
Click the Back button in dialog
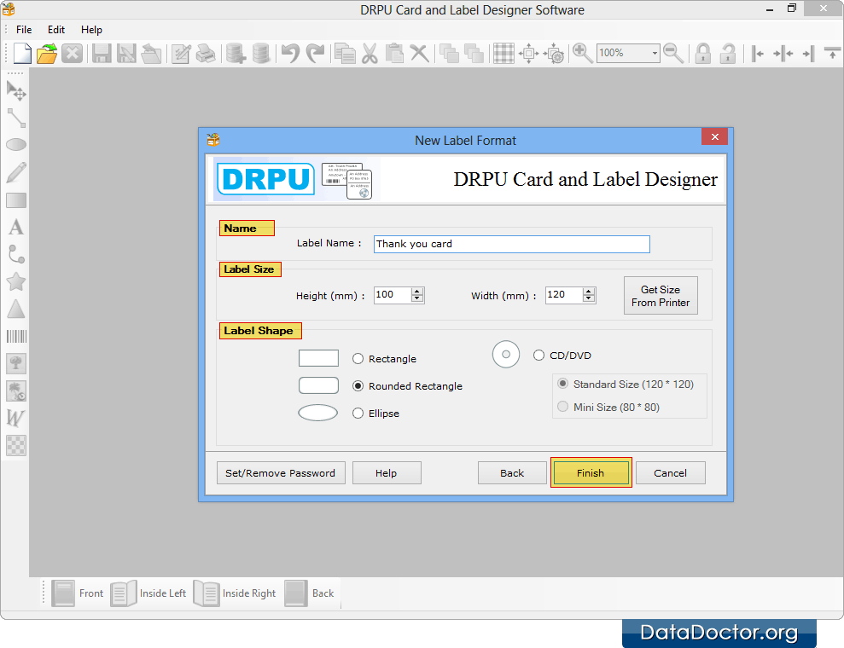click(512, 472)
